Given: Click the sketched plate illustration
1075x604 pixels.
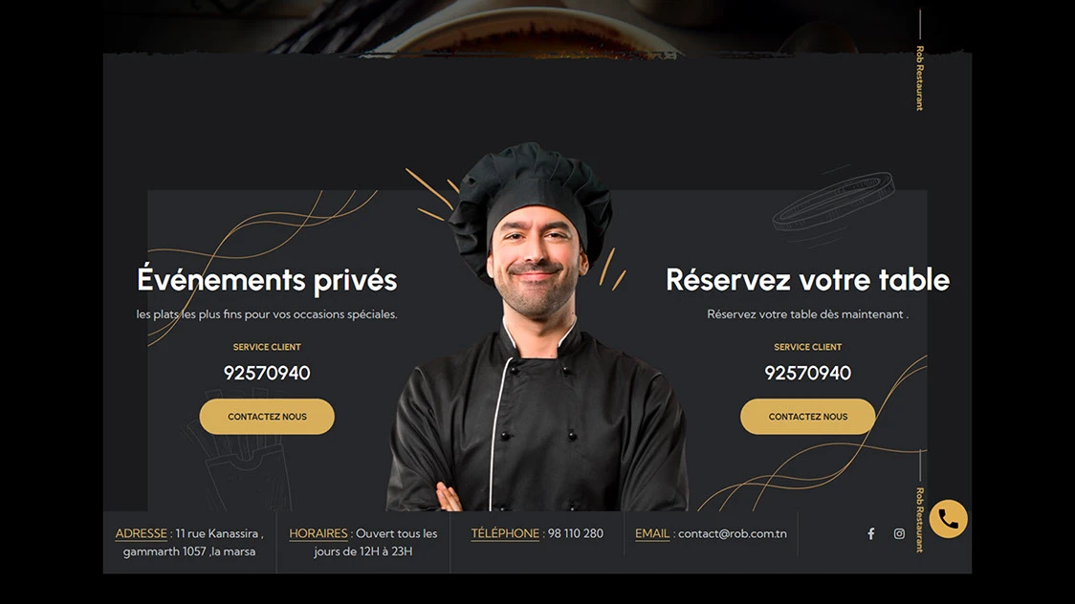Looking at the screenshot, I should click(834, 204).
